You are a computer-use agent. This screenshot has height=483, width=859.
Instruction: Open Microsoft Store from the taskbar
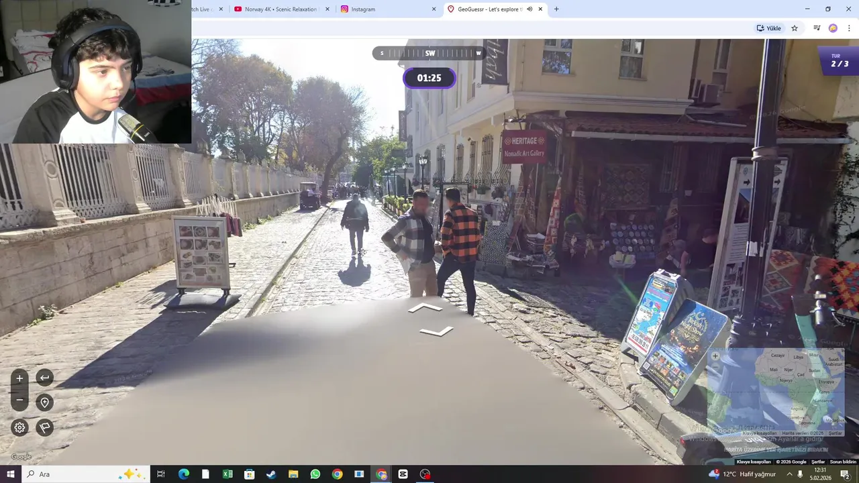click(x=249, y=474)
